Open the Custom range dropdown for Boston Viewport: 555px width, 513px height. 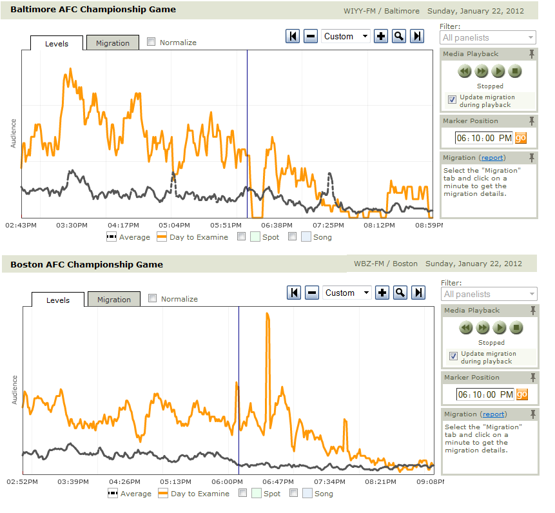click(x=347, y=293)
